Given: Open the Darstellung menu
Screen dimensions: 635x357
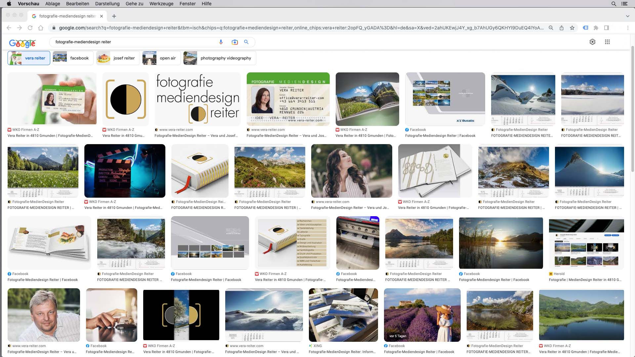Looking at the screenshot, I should 107,4.
